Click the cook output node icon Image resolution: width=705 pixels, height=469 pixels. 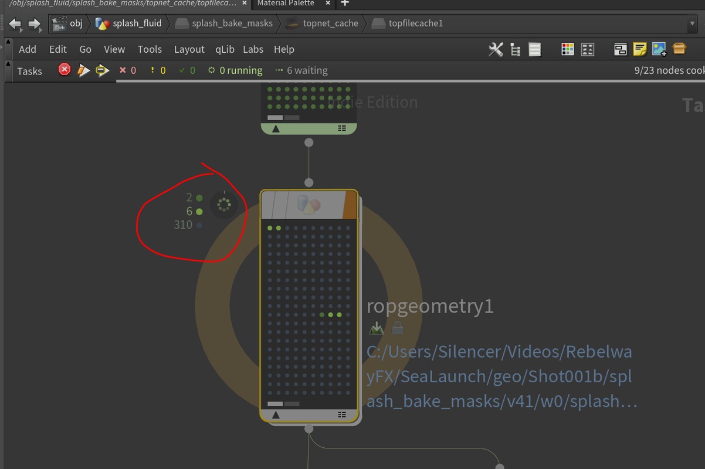coord(102,70)
